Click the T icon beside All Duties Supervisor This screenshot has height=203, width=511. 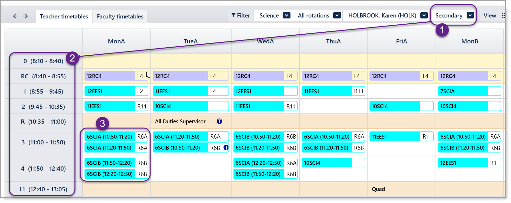coord(219,121)
